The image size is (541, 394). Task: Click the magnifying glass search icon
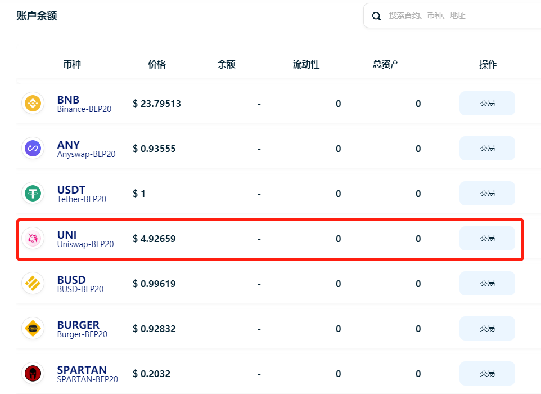click(377, 16)
